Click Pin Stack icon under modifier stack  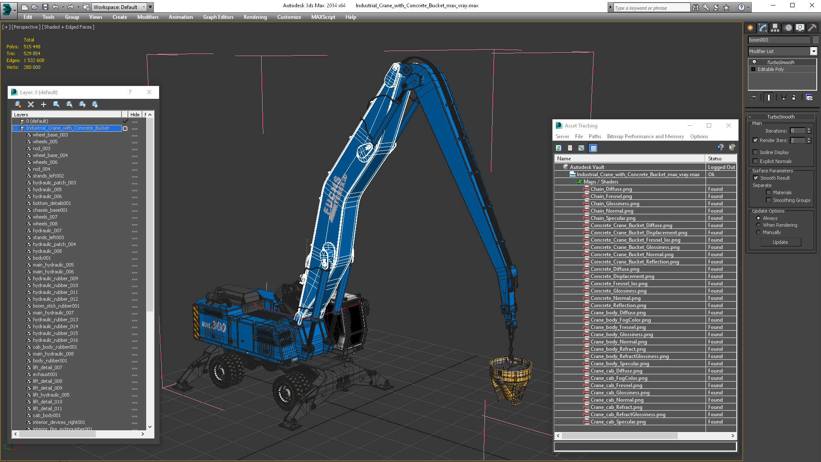[754, 98]
